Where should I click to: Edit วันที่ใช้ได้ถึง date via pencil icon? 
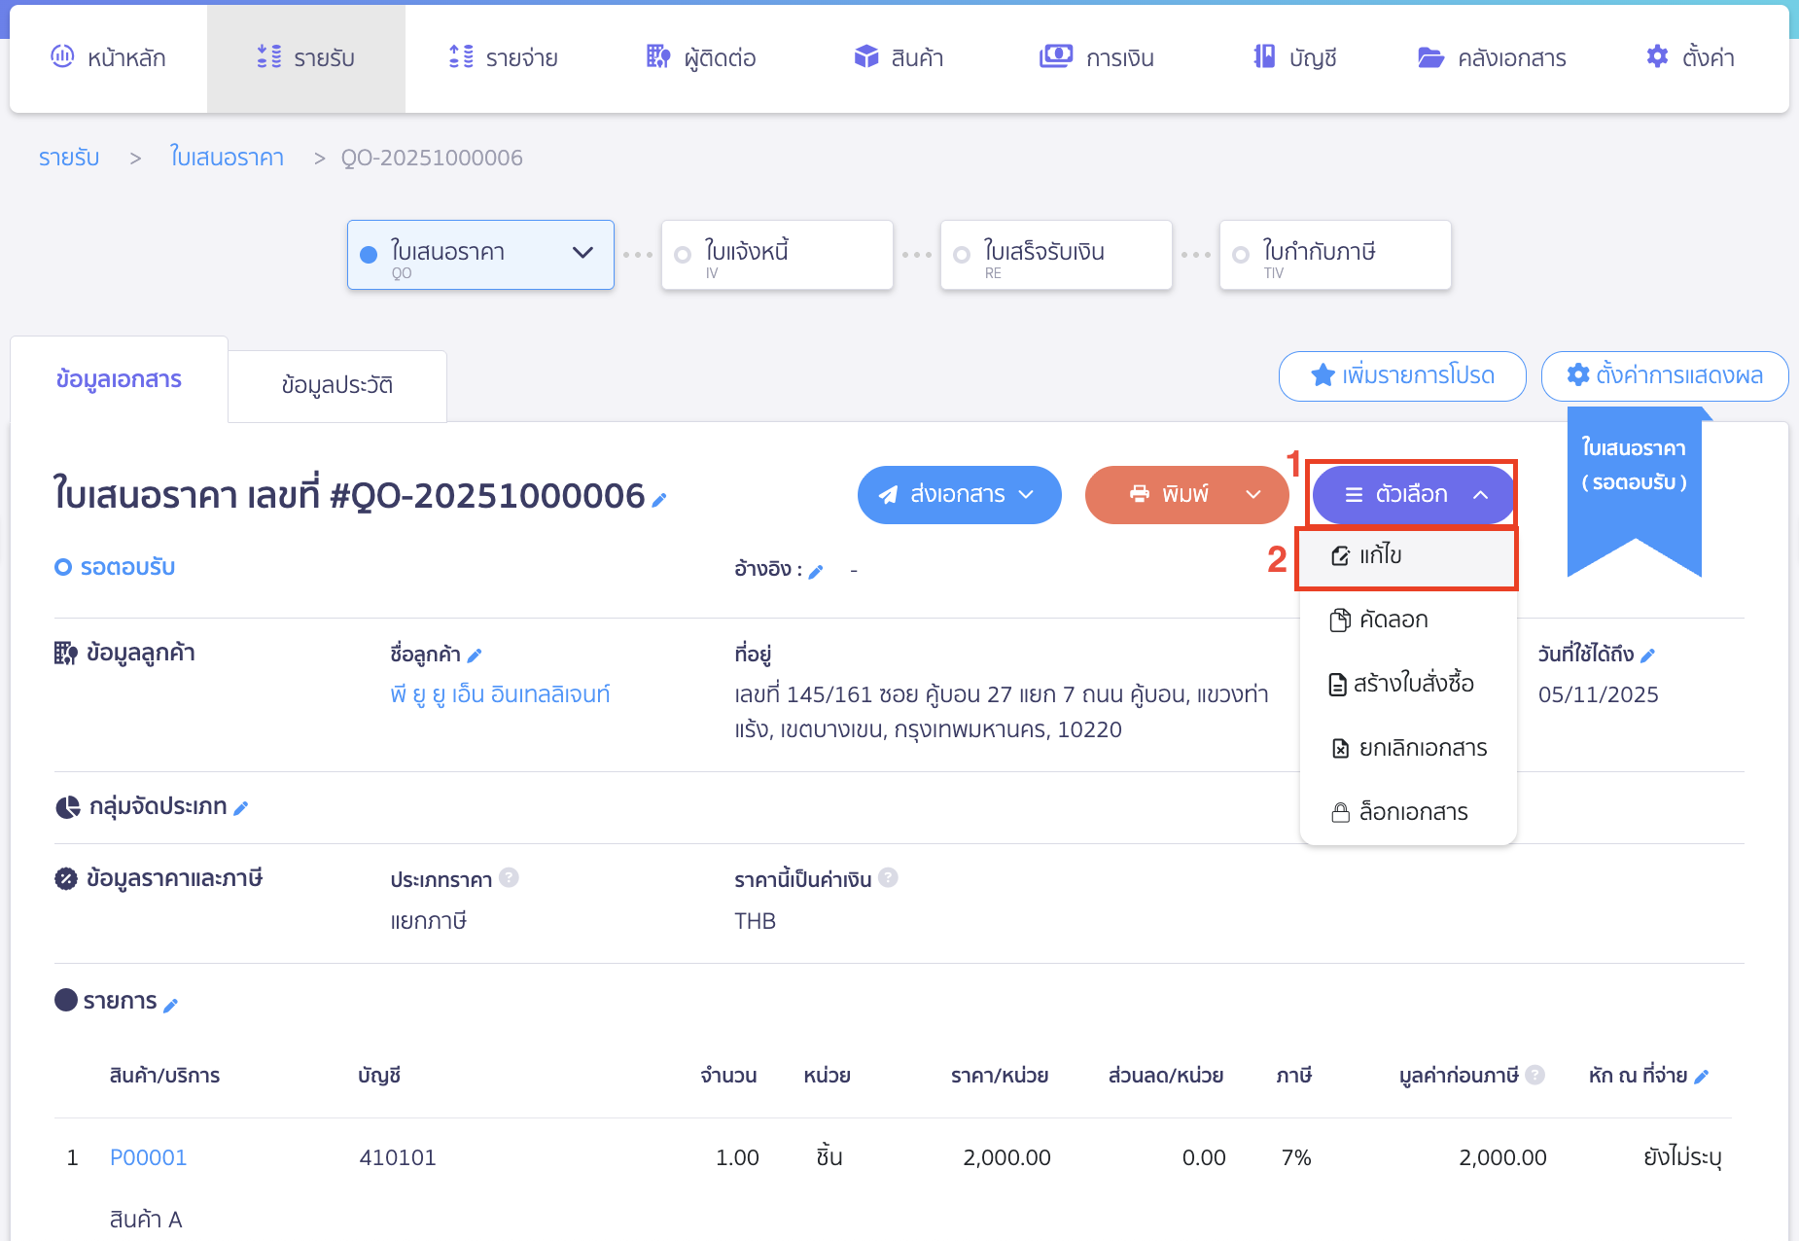[x=1647, y=656]
